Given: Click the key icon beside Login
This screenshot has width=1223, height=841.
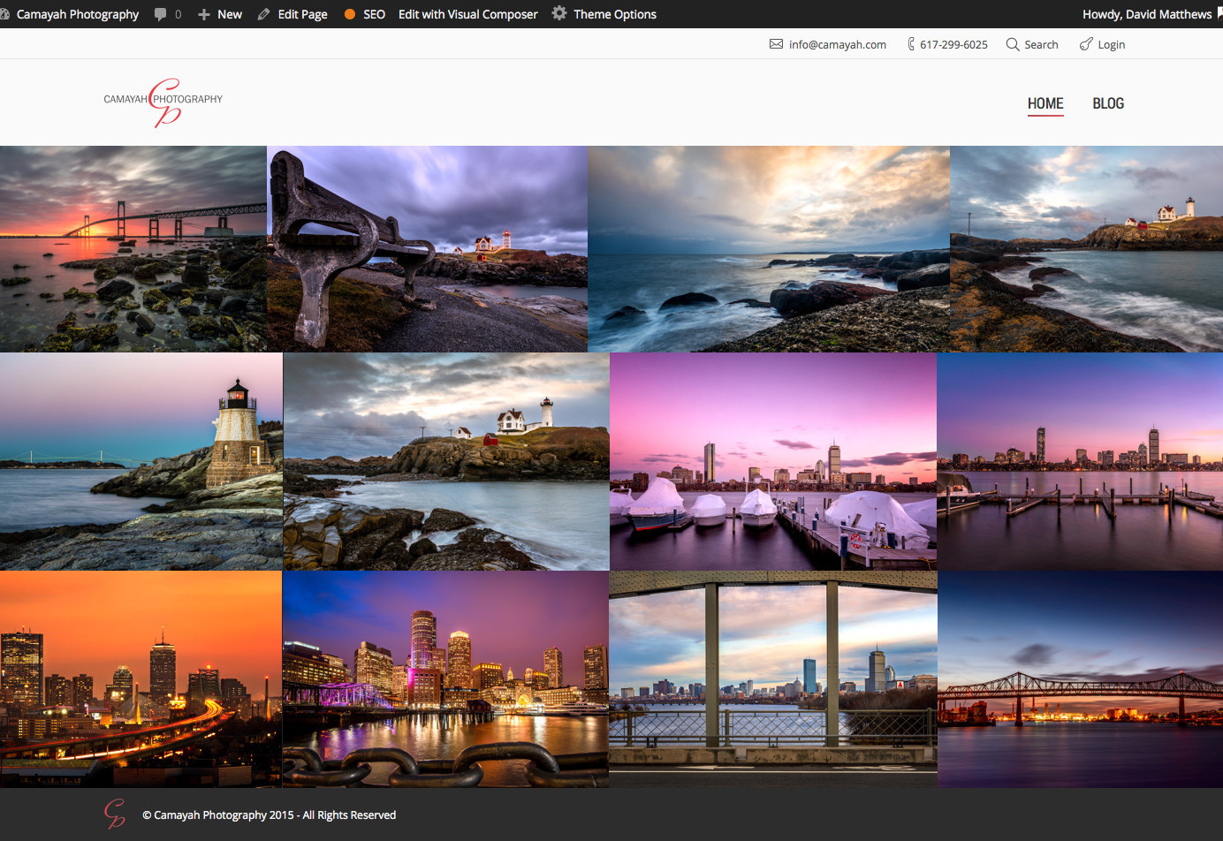Looking at the screenshot, I should pyautogui.click(x=1086, y=44).
